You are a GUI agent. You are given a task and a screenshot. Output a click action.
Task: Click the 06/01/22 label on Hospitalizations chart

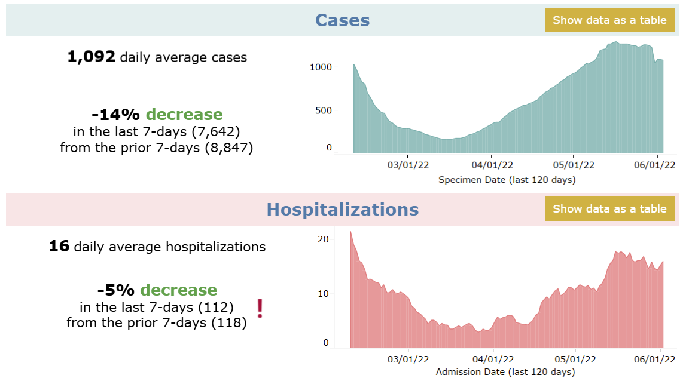click(654, 360)
